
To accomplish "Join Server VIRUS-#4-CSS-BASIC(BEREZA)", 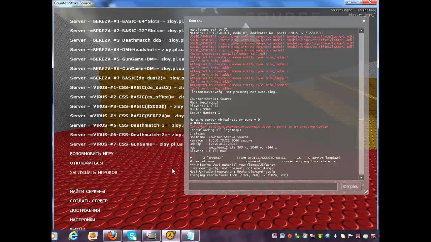I will [x=127, y=116].
